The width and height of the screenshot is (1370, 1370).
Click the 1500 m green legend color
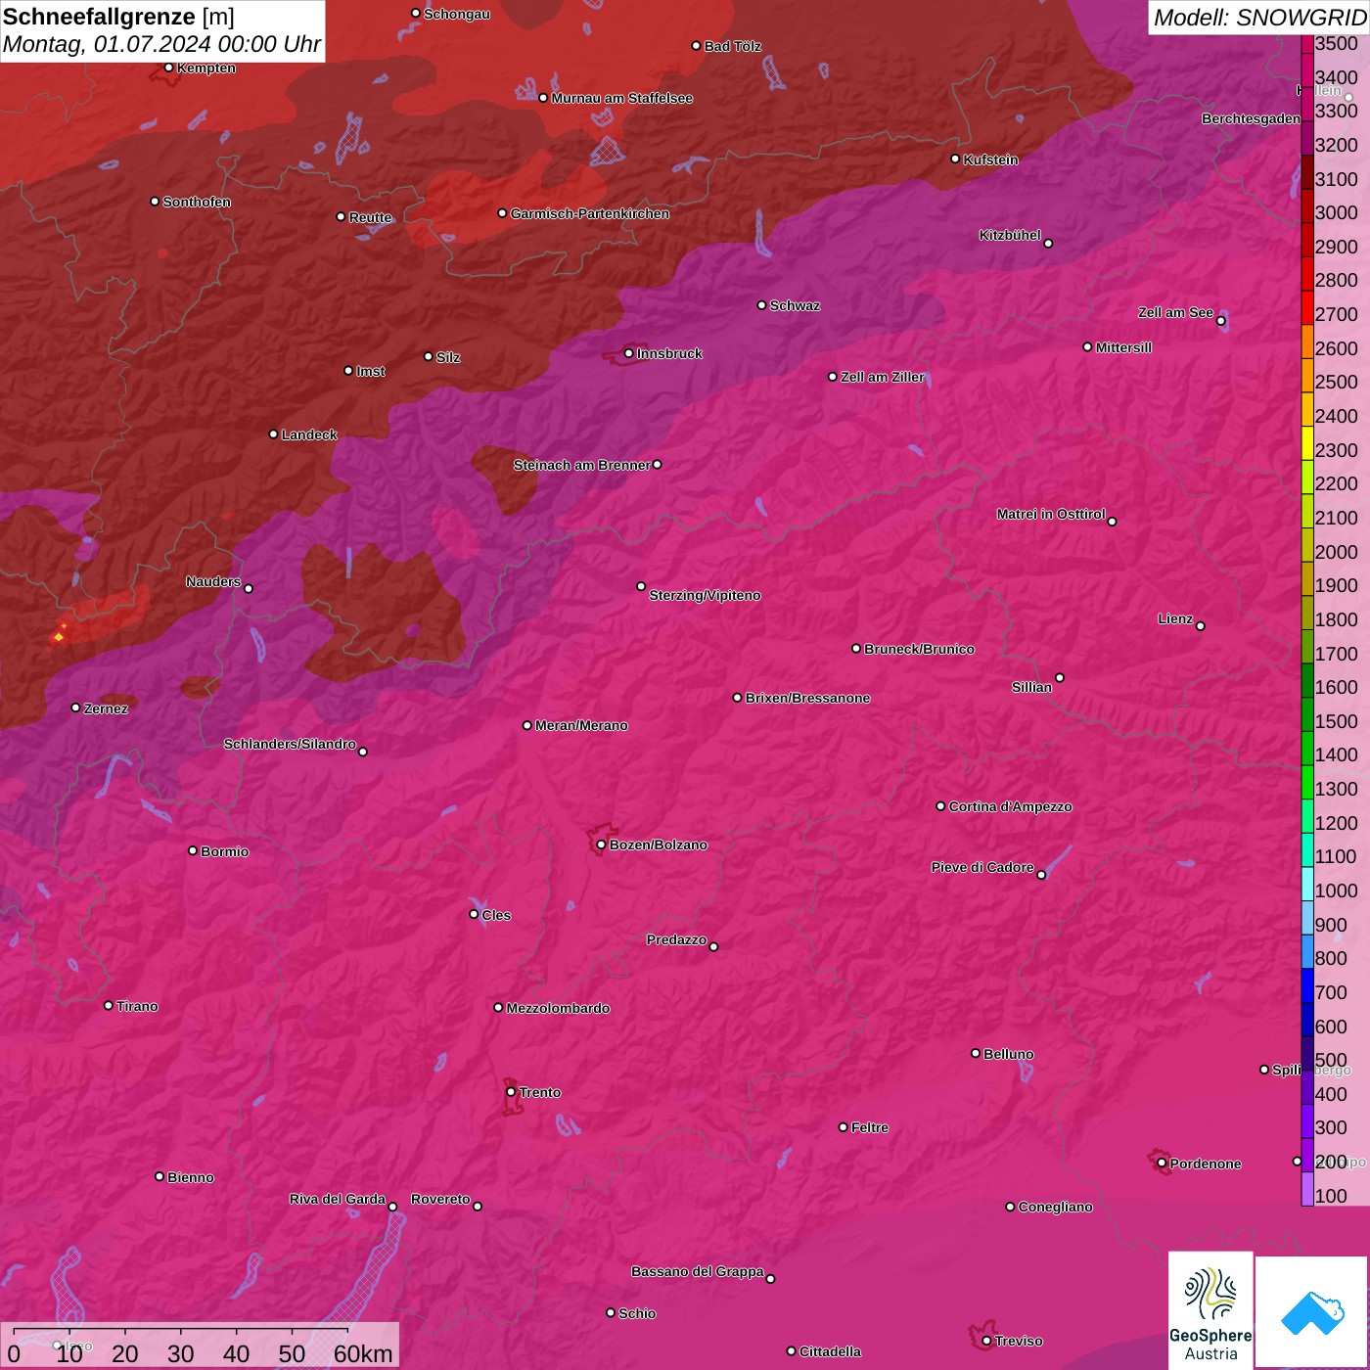[1306, 714]
